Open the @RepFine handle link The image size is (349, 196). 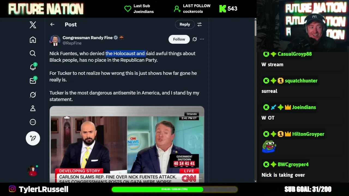(x=72, y=43)
